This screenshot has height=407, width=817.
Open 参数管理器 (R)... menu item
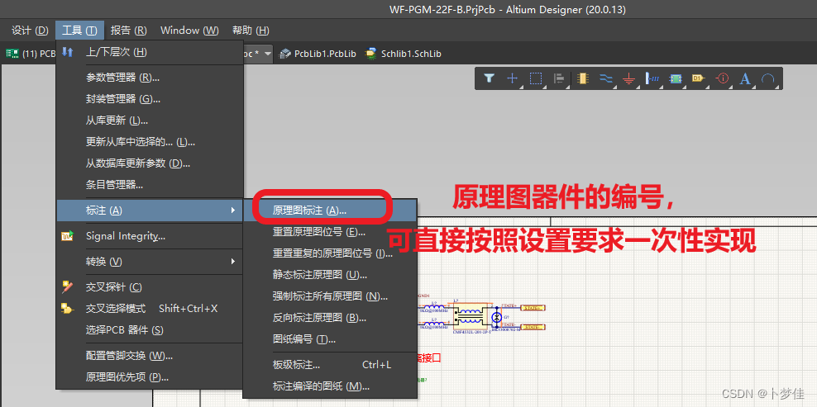pos(150,78)
